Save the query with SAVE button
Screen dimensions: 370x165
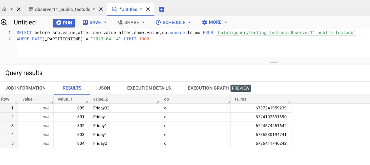pos(92,22)
